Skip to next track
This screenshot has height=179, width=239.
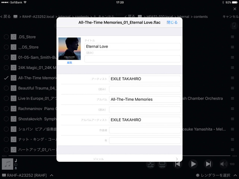click(x=208, y=164)
